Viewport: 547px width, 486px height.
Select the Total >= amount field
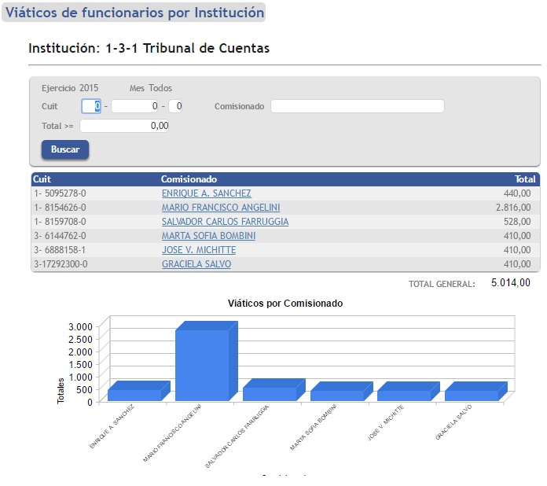pyautogui.click(x=124, y=126)
